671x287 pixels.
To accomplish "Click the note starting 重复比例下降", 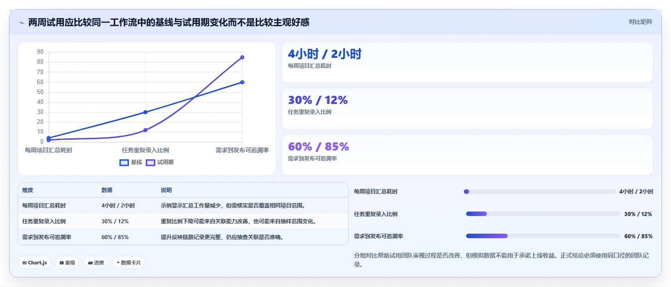I will point(239,221).
